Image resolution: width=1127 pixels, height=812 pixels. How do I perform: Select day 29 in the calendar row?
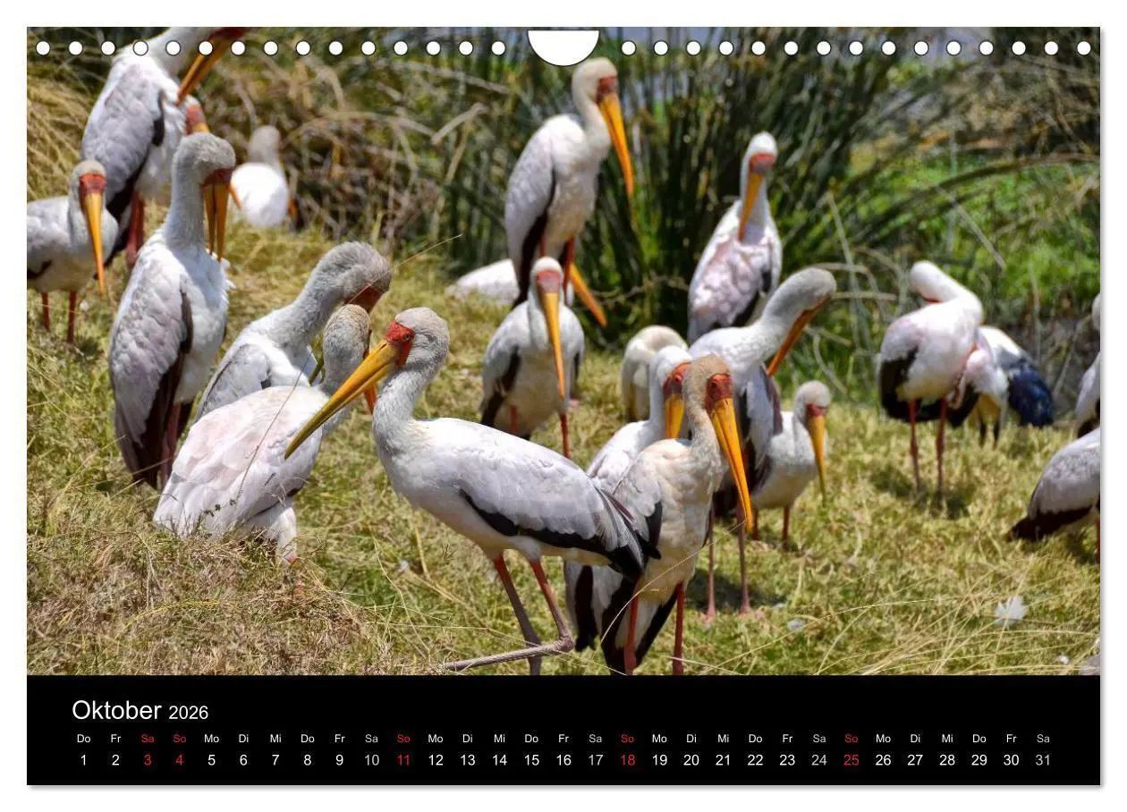979,760
